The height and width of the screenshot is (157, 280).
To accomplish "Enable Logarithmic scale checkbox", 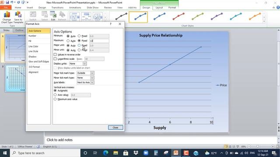I will coord(55,59).
